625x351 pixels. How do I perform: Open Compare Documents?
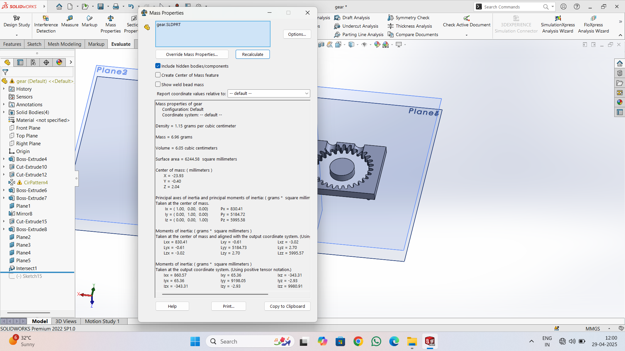pos(413,34)
